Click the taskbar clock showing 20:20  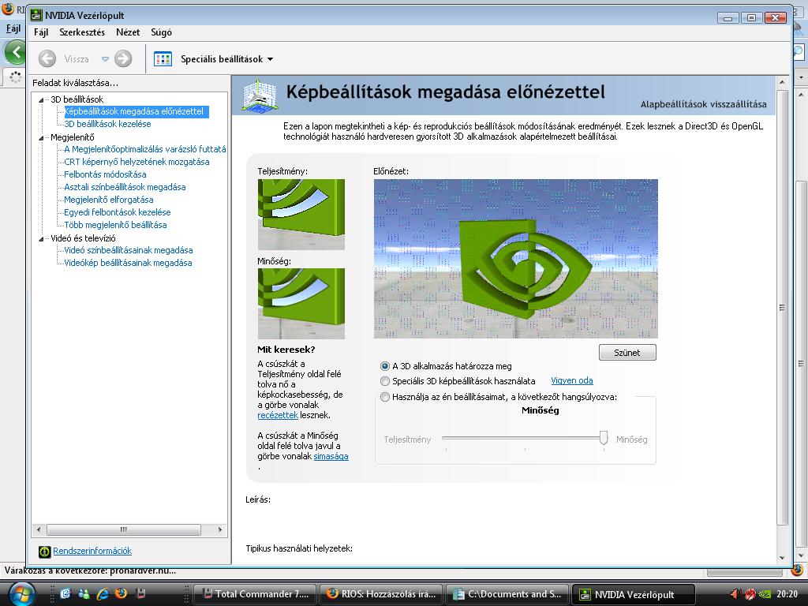(x=787, y=594)
